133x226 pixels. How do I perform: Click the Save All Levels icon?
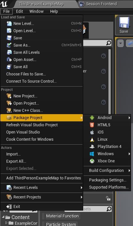click(9, 52)
